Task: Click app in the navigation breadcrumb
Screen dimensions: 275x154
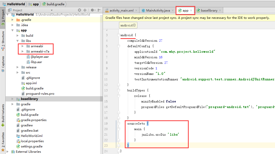Action: pos(33,4)
